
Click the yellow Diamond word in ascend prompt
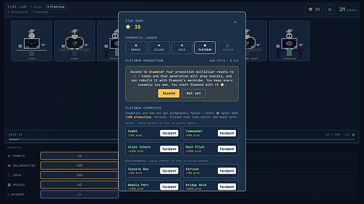[x=155, y=72]
